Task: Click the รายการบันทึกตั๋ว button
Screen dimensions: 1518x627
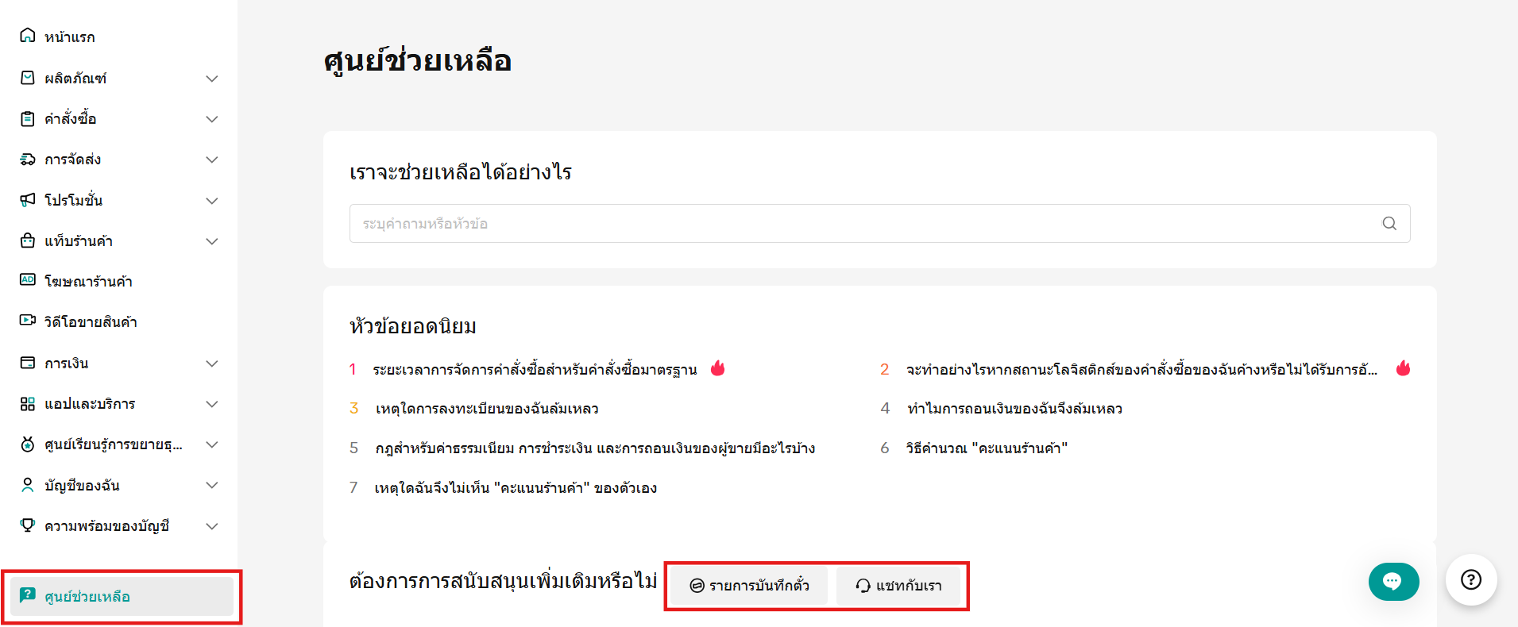Action: tap(749, 586)
